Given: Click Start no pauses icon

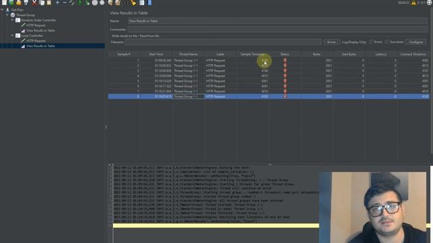Looking at the screenshot, I should click(87, 3).
